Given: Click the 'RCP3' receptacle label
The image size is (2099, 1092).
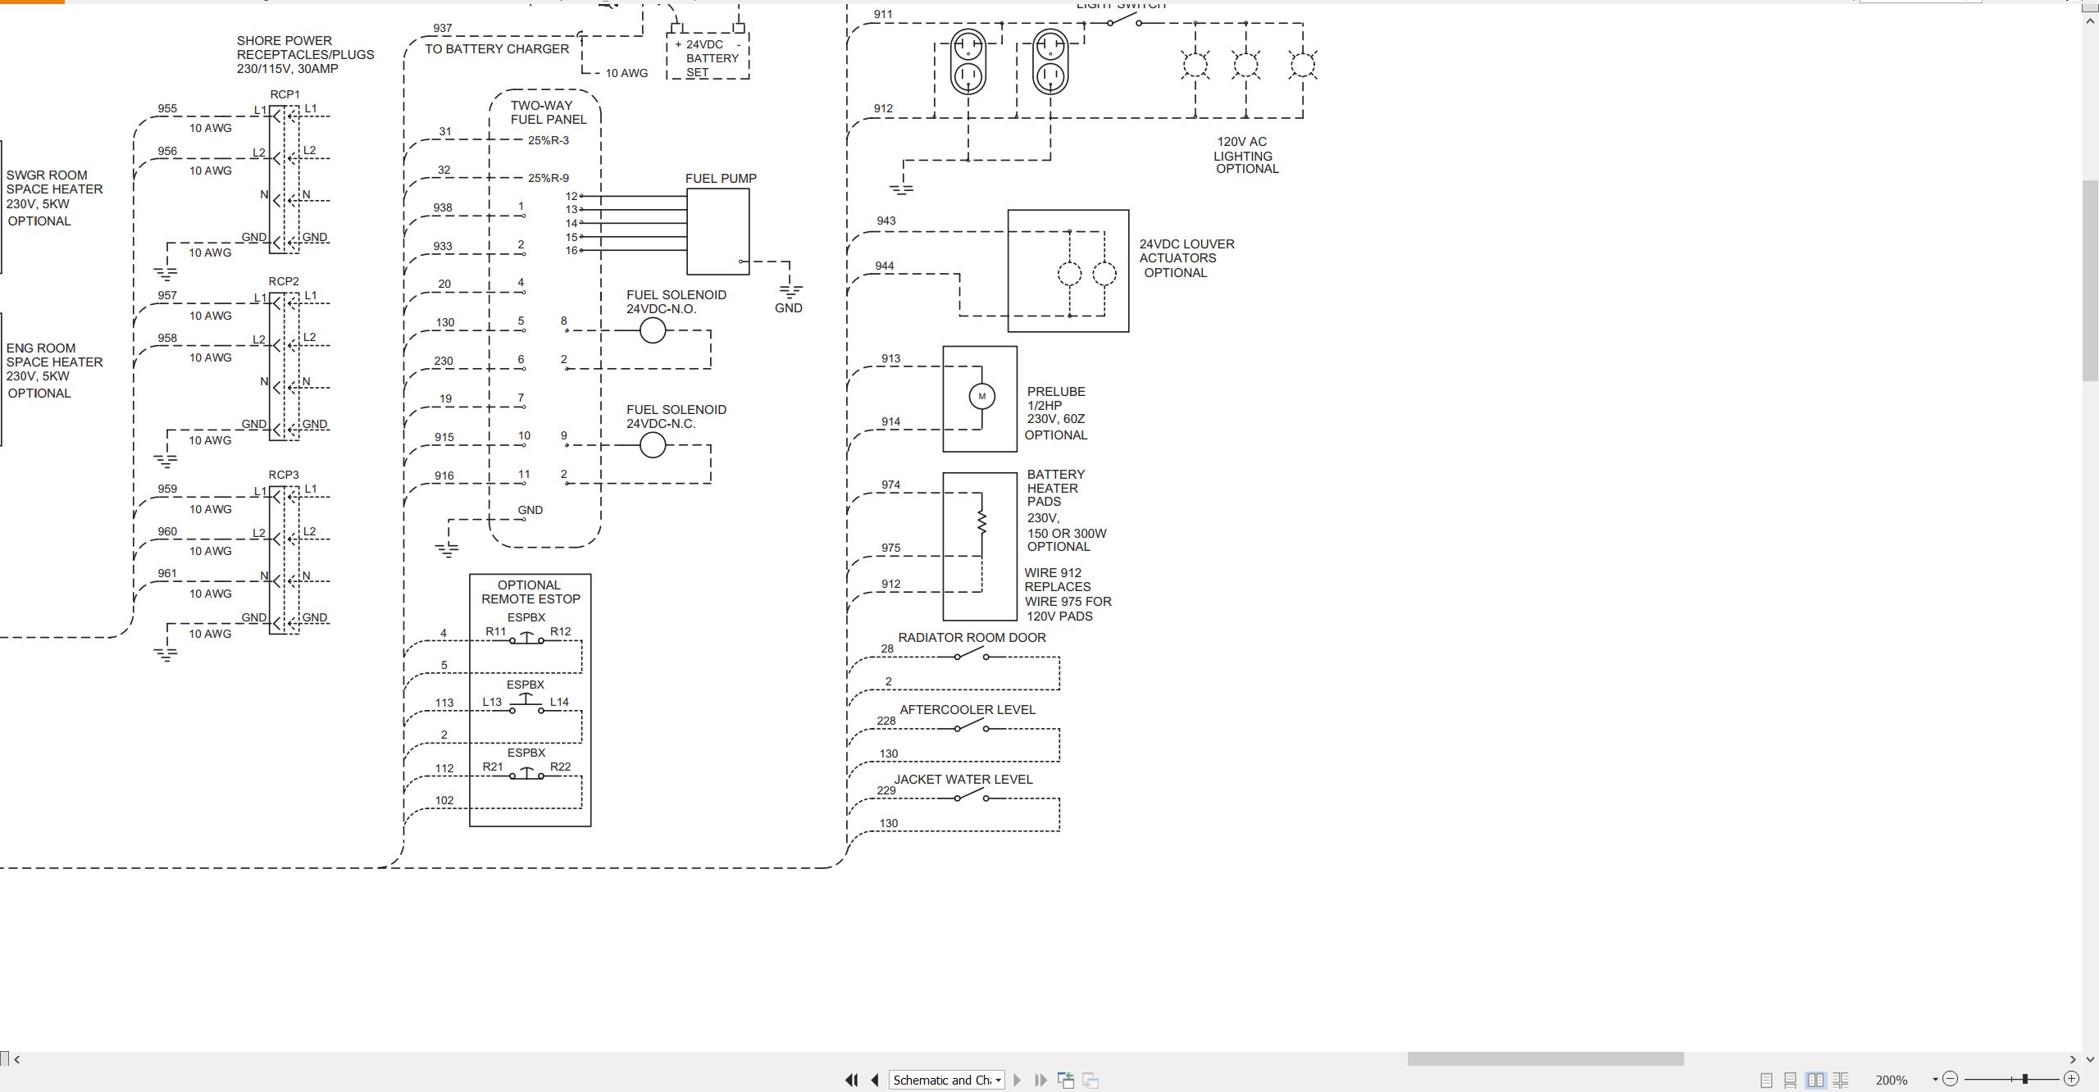Looking at the screenshot, I should 284,475.
